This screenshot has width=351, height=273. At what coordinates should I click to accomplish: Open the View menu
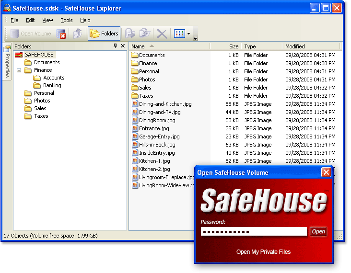coord(47,20)
